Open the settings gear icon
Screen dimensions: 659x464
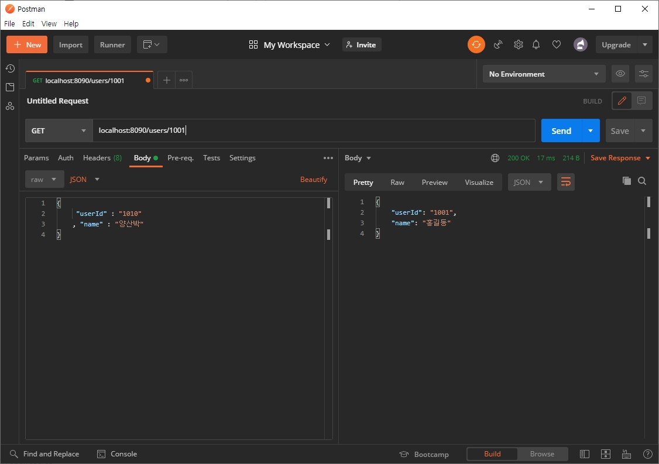tap(518, 44)
